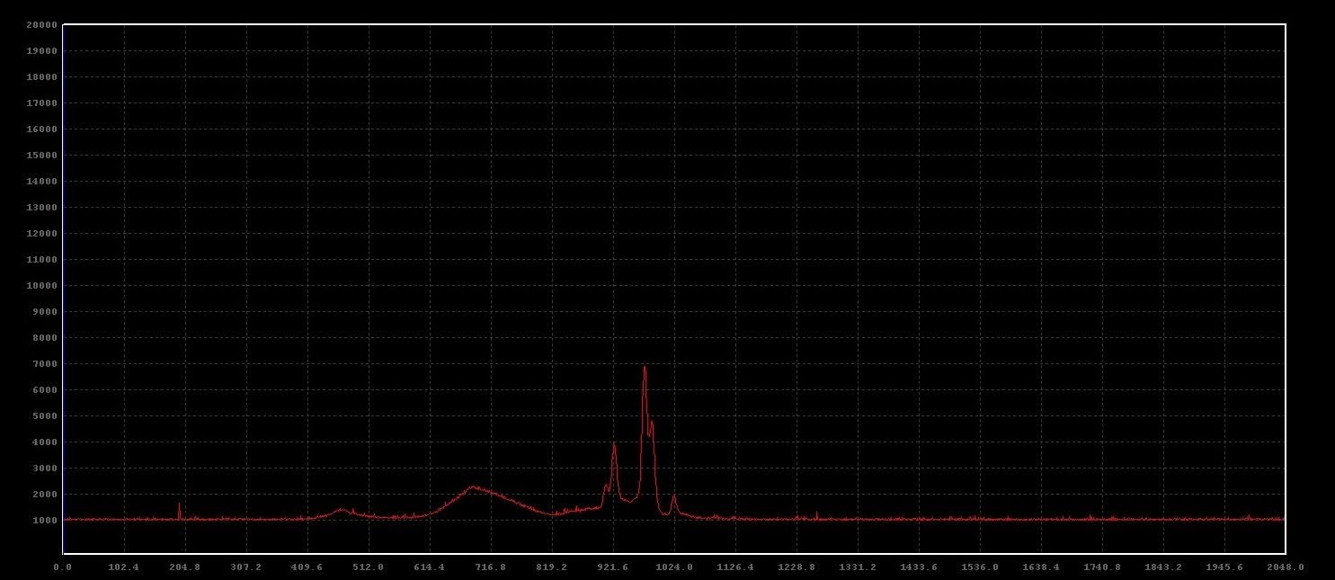Click the 409.6 x-axis label
This screenshot has width=1335, height=580.
point(307,567)
